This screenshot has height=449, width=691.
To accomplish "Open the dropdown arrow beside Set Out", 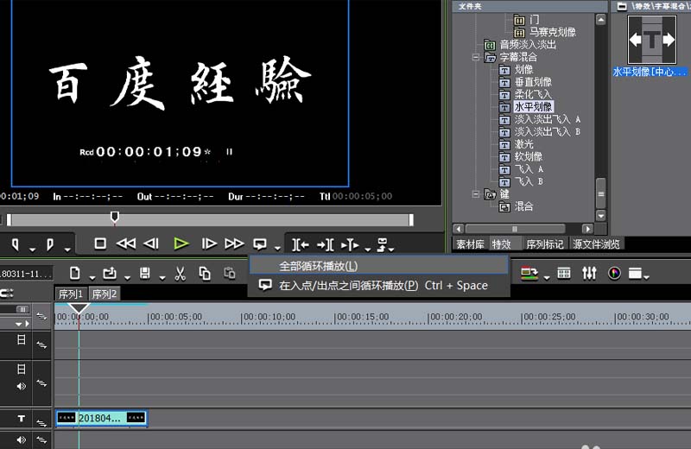I will pos(67,250).
